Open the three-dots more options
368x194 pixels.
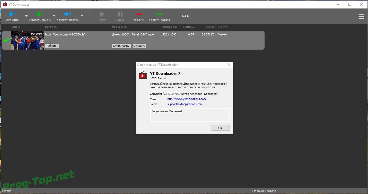(x=185, y=16)
